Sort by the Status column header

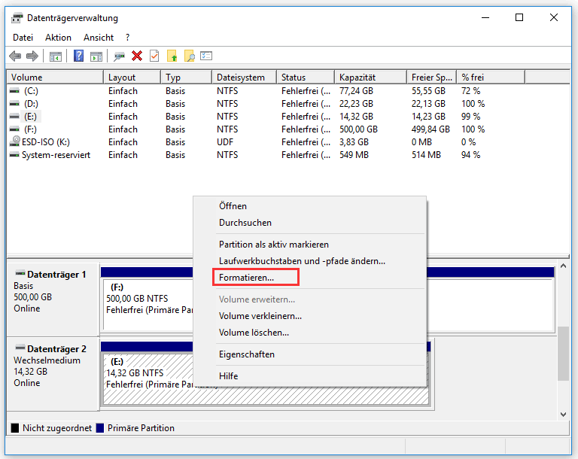pyautogui.click(x=306, y=78)
